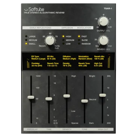Click the input level meter in display
This screenshot has width=137, height=137.
pos(28,63)
